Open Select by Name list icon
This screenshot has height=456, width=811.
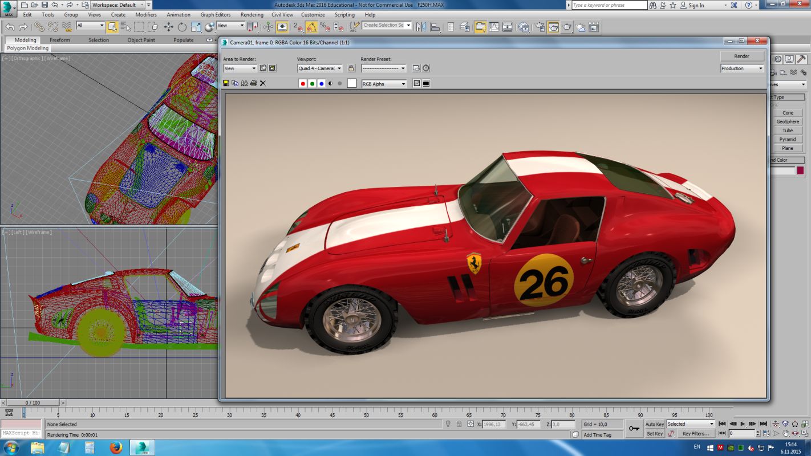coord(125,26)
